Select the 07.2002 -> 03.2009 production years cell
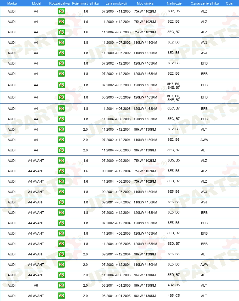 (x=116, y=85)
